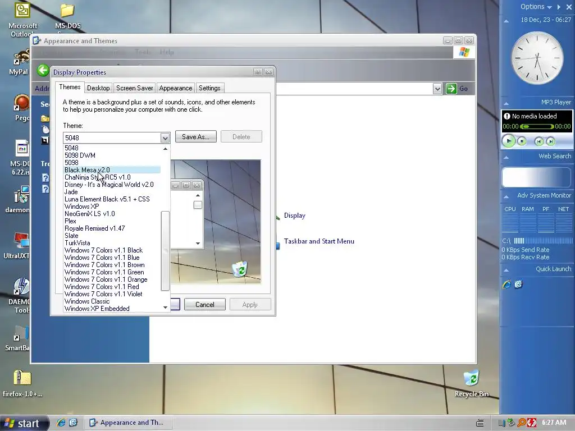This screenshot has height=431, width=575.
Task: Select theme "Disney - It's a Magical World v2.0"
Action: pos(112,185)
